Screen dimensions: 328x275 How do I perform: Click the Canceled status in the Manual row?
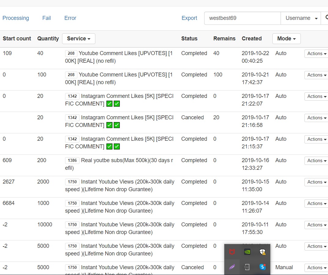click(193, 267)
